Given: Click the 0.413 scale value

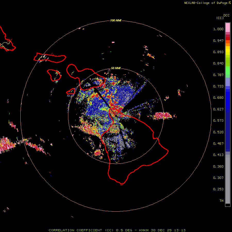Looking at the screenshot, I should click(218, 155).
